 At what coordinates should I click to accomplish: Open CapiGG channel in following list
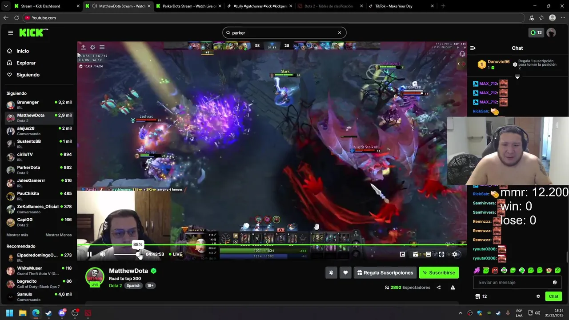(39, 222)
